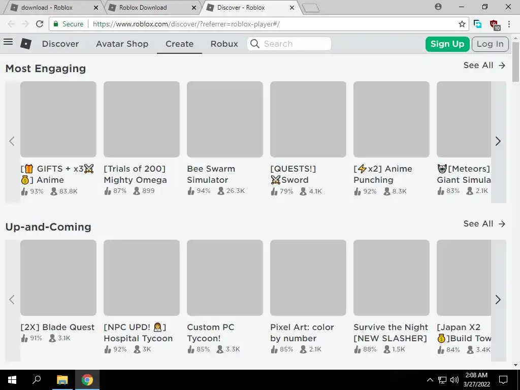The height and width of the screenshot is (390, 520).
Task: Advance Up-and-Coming carousel with right arrow
Action: coord(498,300)
